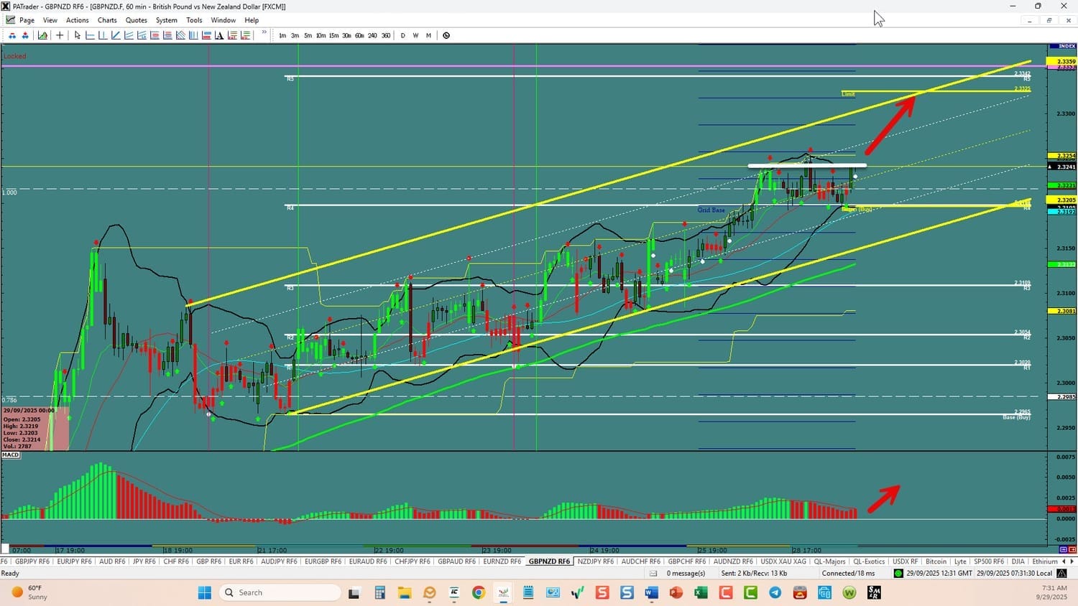Set chart to Monthly (M) timeframe
Image resolution: width=1078 pixels, height=606 pixels.
(428, 35)
